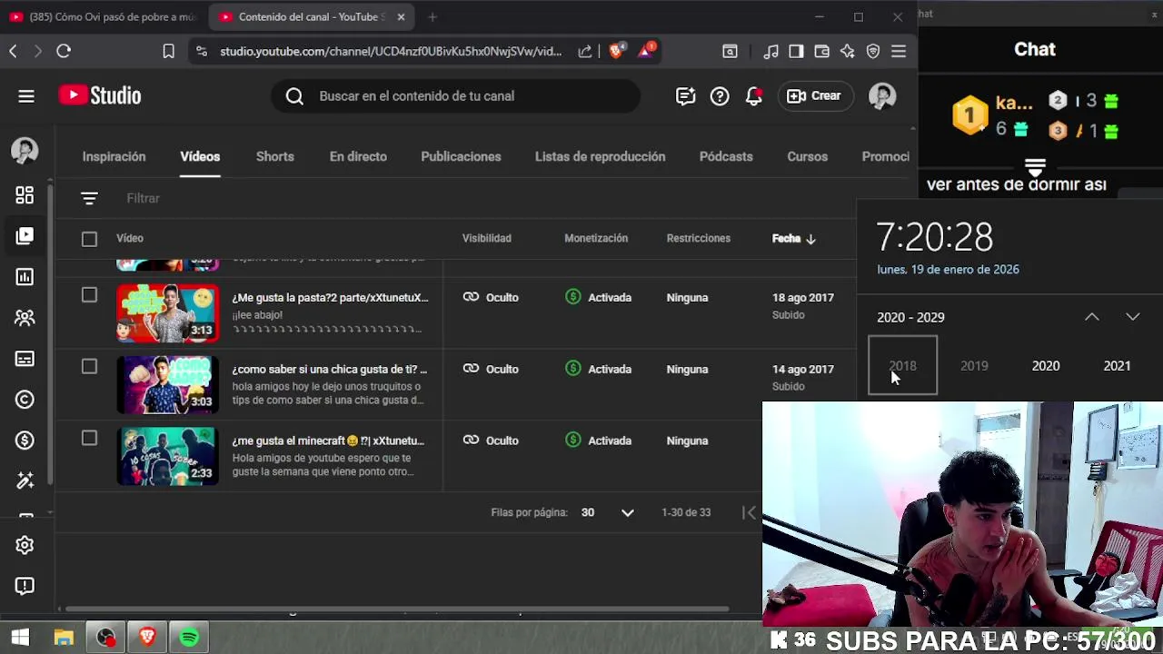Screen dimensions: 1163x654
Task: Switch to the Pódcasts tab
Action: (726, 156)
